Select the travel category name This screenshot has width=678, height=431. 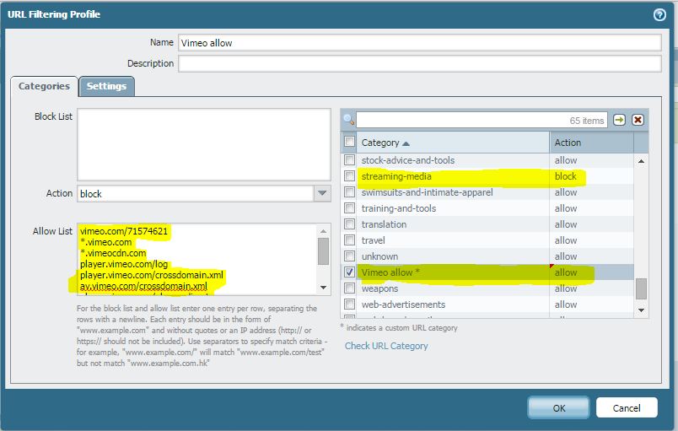coord(374,240)
